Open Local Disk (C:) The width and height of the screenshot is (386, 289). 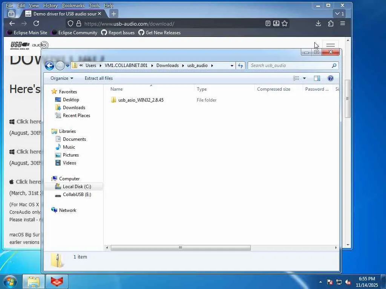pos(77,187)
